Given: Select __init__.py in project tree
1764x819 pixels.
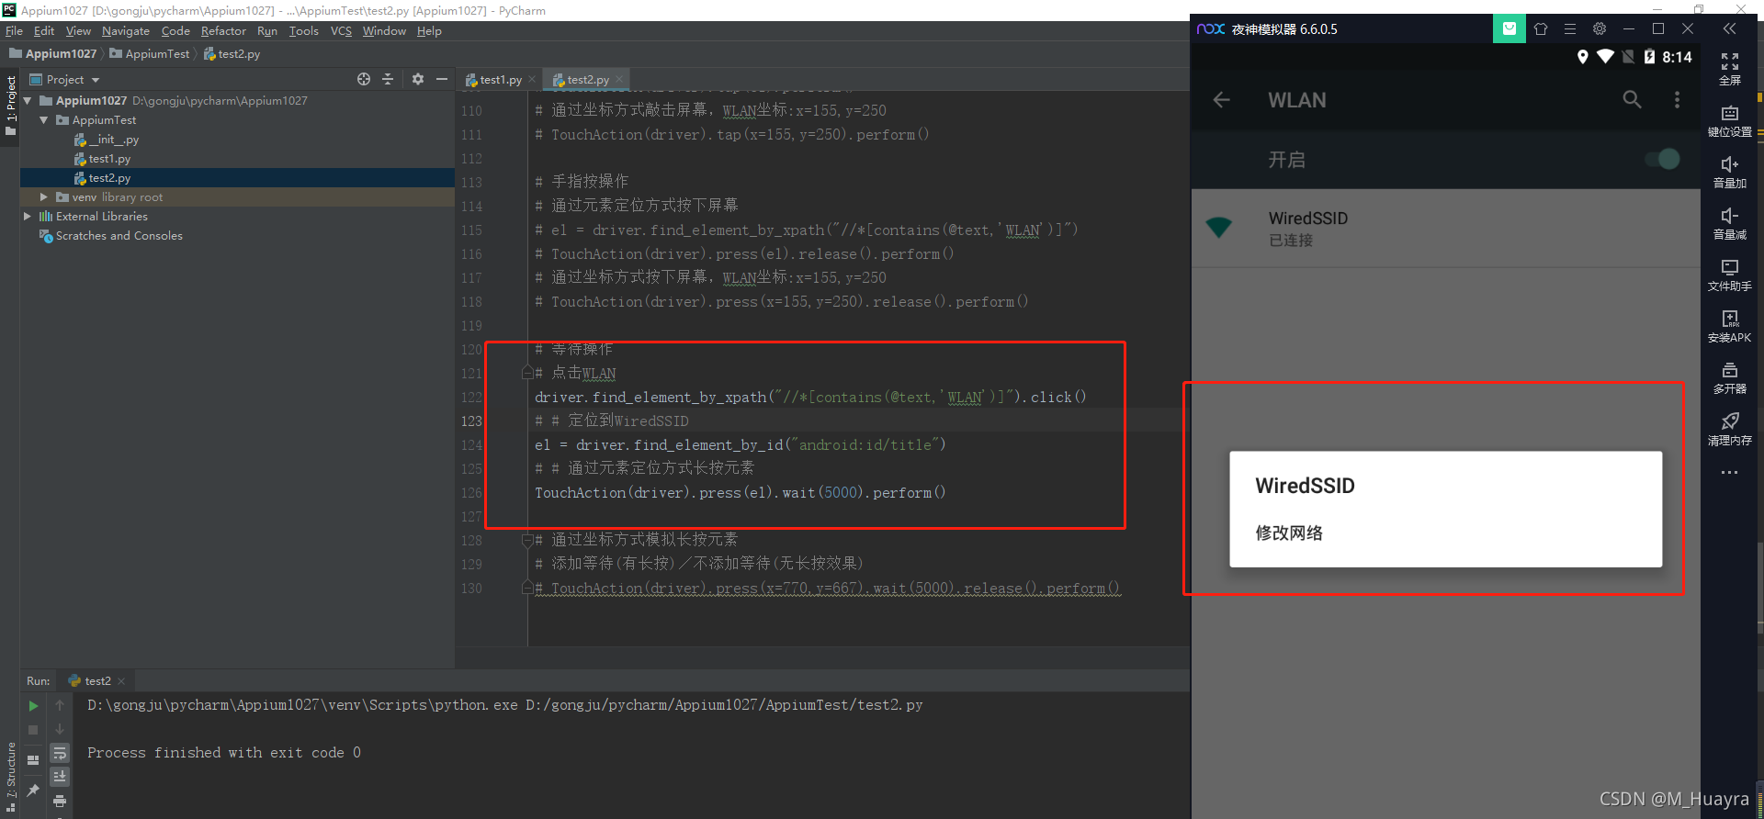Looking at the screenshot, I should pos(107,140).
